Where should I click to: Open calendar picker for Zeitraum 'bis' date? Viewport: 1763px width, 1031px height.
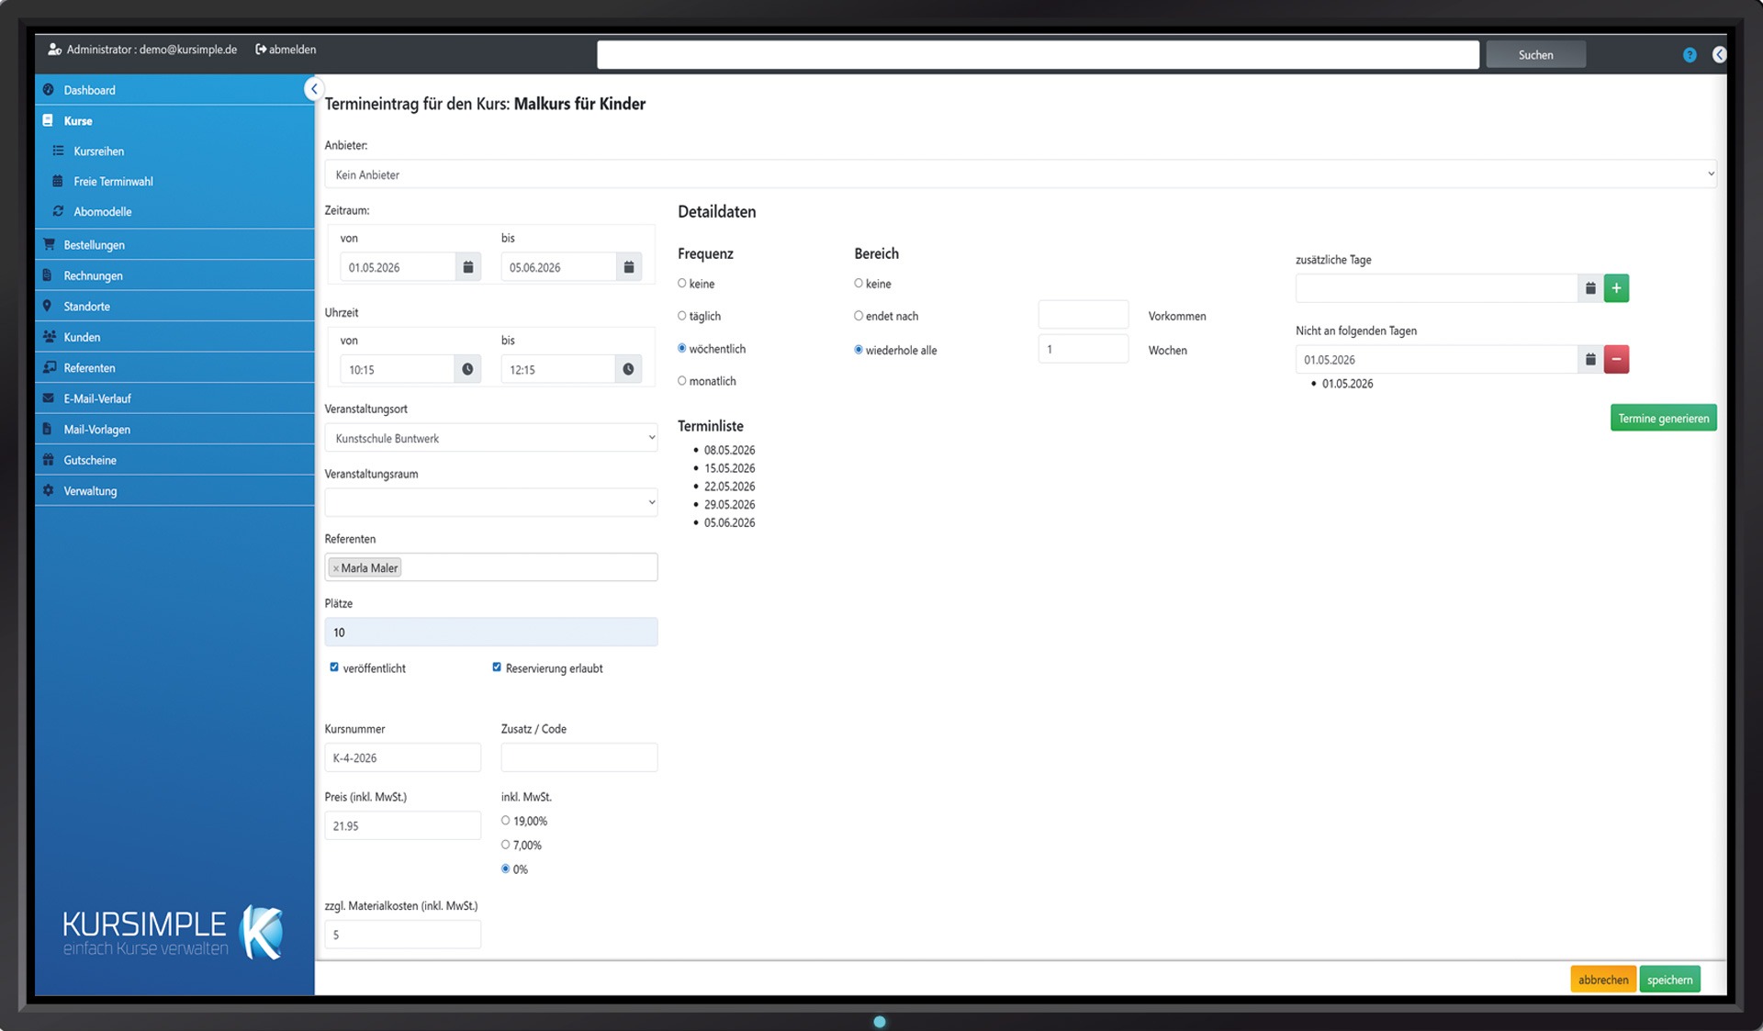629,267
